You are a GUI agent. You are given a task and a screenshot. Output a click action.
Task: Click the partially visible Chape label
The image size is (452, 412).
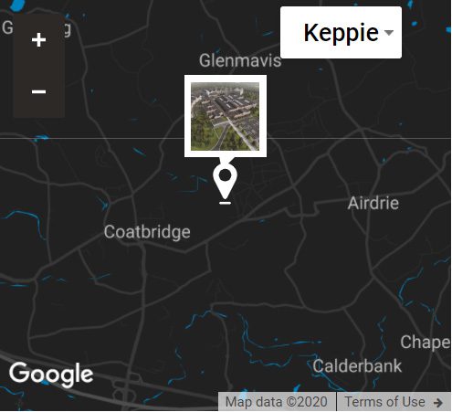coord(425,343)
